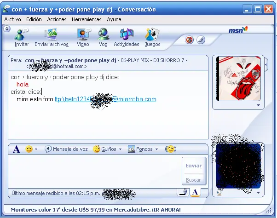The width and height of the screenshot is (277, 218).
Task: Open the Archivo menu
Action: click(12, 19)
